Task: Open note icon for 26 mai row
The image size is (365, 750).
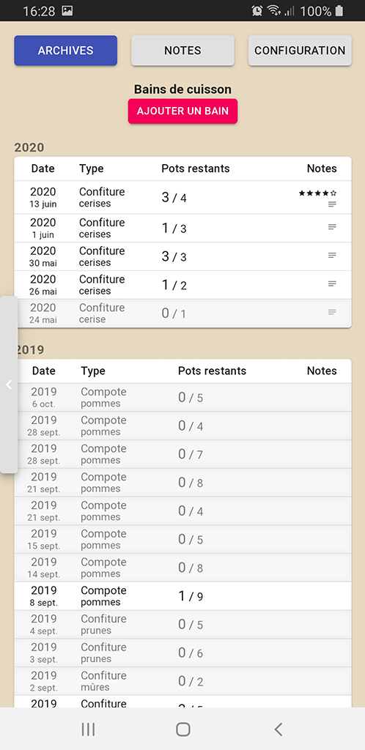Action: coord(332,283)
